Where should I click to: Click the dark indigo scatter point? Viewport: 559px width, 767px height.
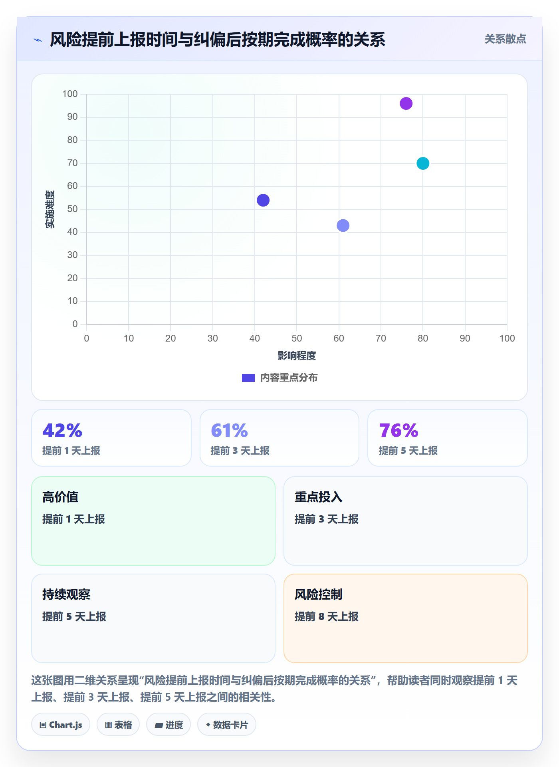[263, 200]
